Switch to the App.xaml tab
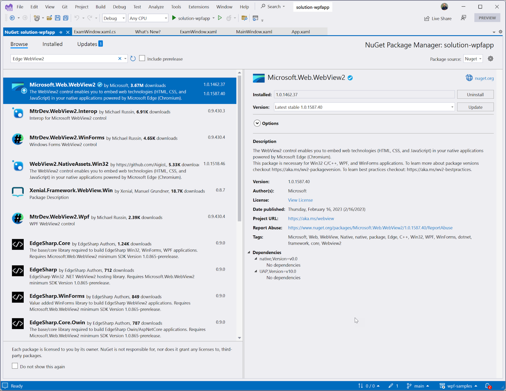Image resolution: width=506 pixels, height=391 pixels. pos(301,32)
